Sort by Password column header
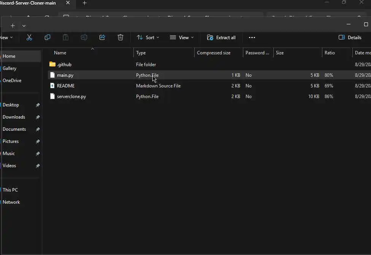 [x=257, y=53]
